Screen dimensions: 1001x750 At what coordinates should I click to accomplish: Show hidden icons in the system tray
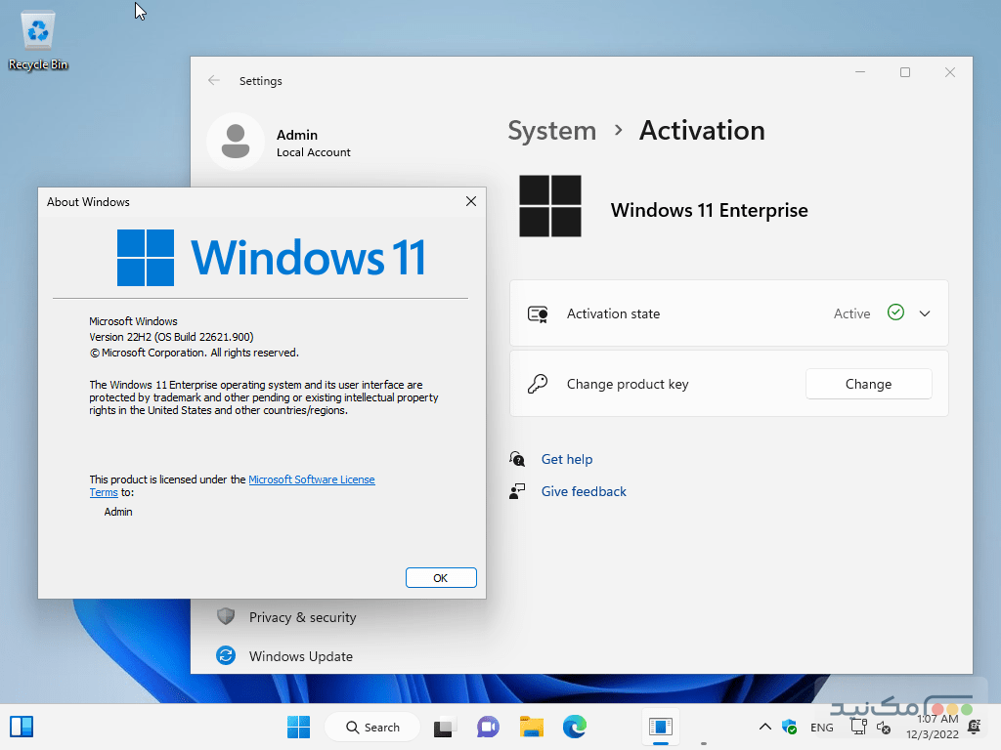point(765,727)
